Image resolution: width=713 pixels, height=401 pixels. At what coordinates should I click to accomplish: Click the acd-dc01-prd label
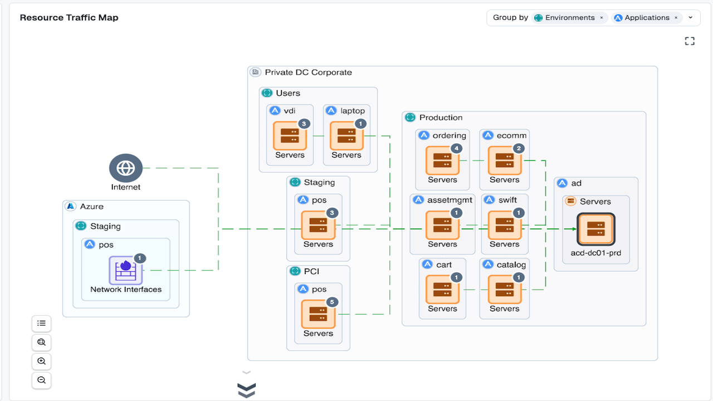596,253
